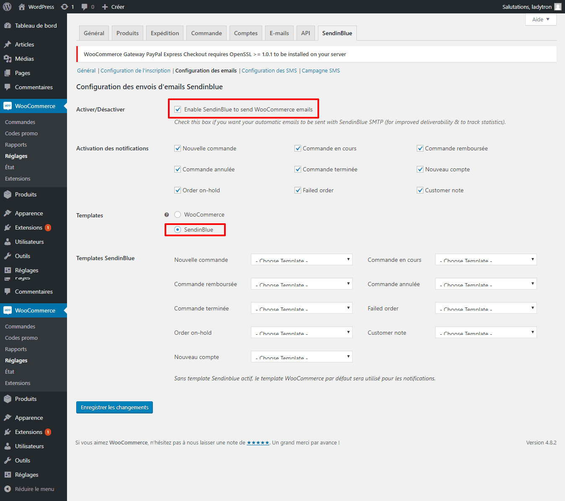Click the OpenSSL PayPal Express warning text
565x501 pixels.
215,54
